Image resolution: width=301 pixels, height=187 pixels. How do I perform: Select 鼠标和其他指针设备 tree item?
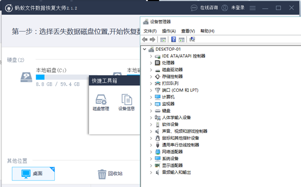coord(181,138)
